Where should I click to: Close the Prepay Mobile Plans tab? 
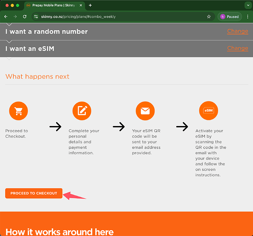(81, 5)
